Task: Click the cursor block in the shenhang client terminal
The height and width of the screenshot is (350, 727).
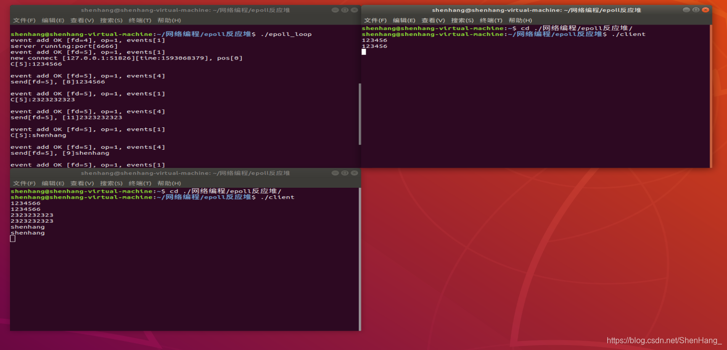Action: tap(13, 239)
